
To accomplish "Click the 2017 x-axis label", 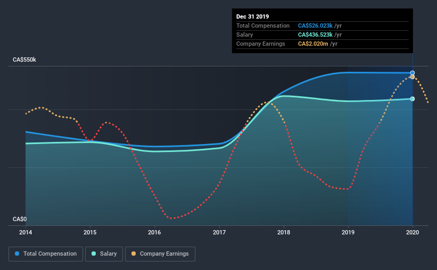I will tap(219, 232).
